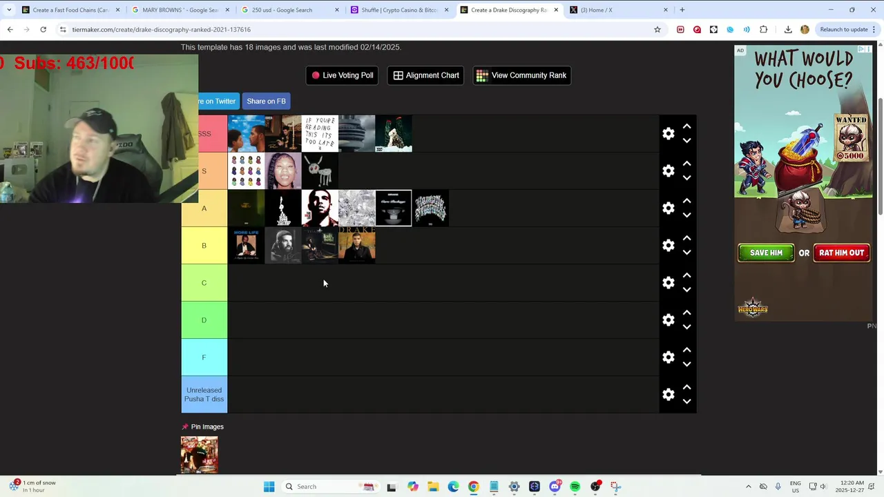Screen dimensions: 884x497
Task: Open the tab search dropdown arrow
Action: [x=9, y=10]
